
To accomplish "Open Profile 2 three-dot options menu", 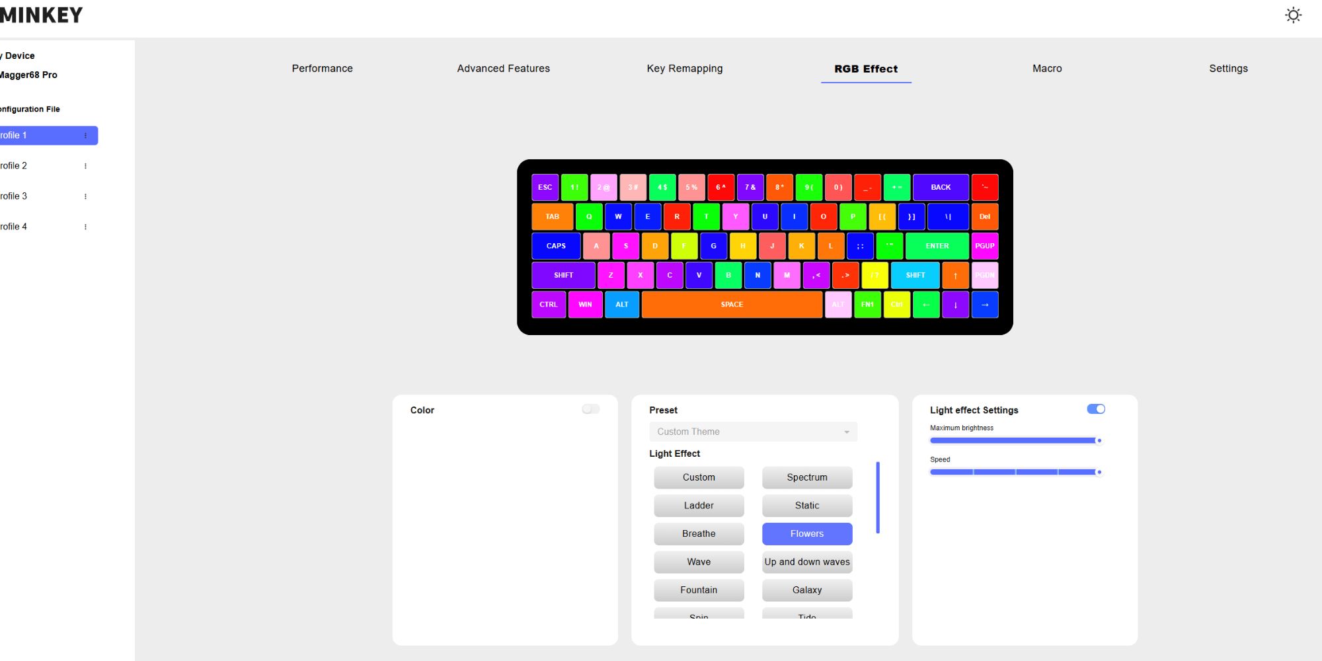I will pos(85,166).
